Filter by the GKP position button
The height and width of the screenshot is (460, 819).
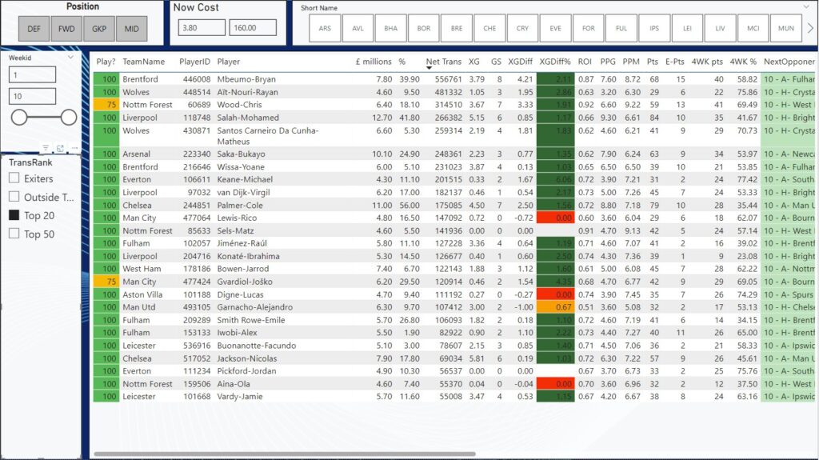tap(99, 29)
